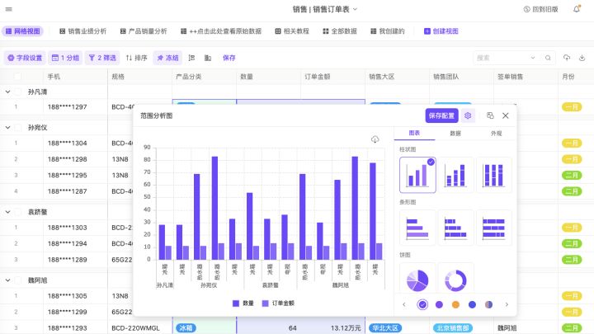Switch to the 网格视图 tab
The image size is (594, 334).
click(x=23, y=31)
